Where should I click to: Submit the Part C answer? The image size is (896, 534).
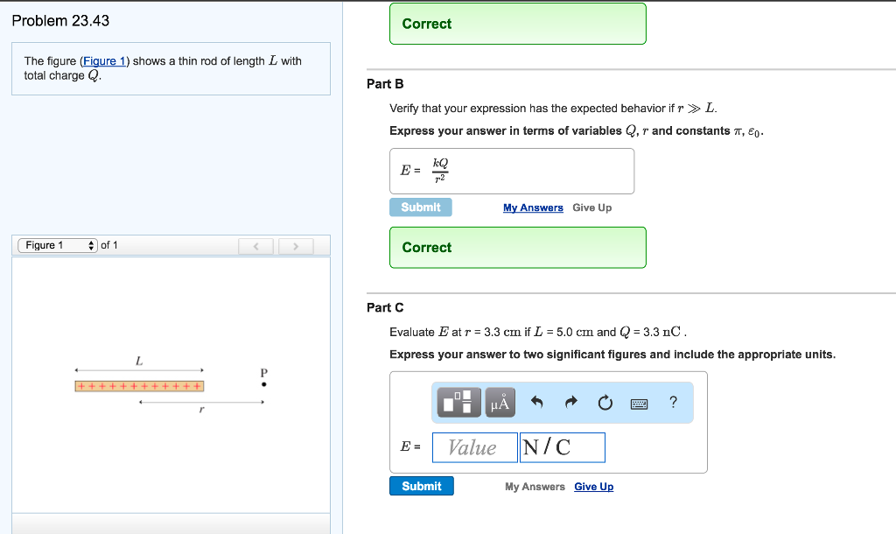[x=421, y=486]
